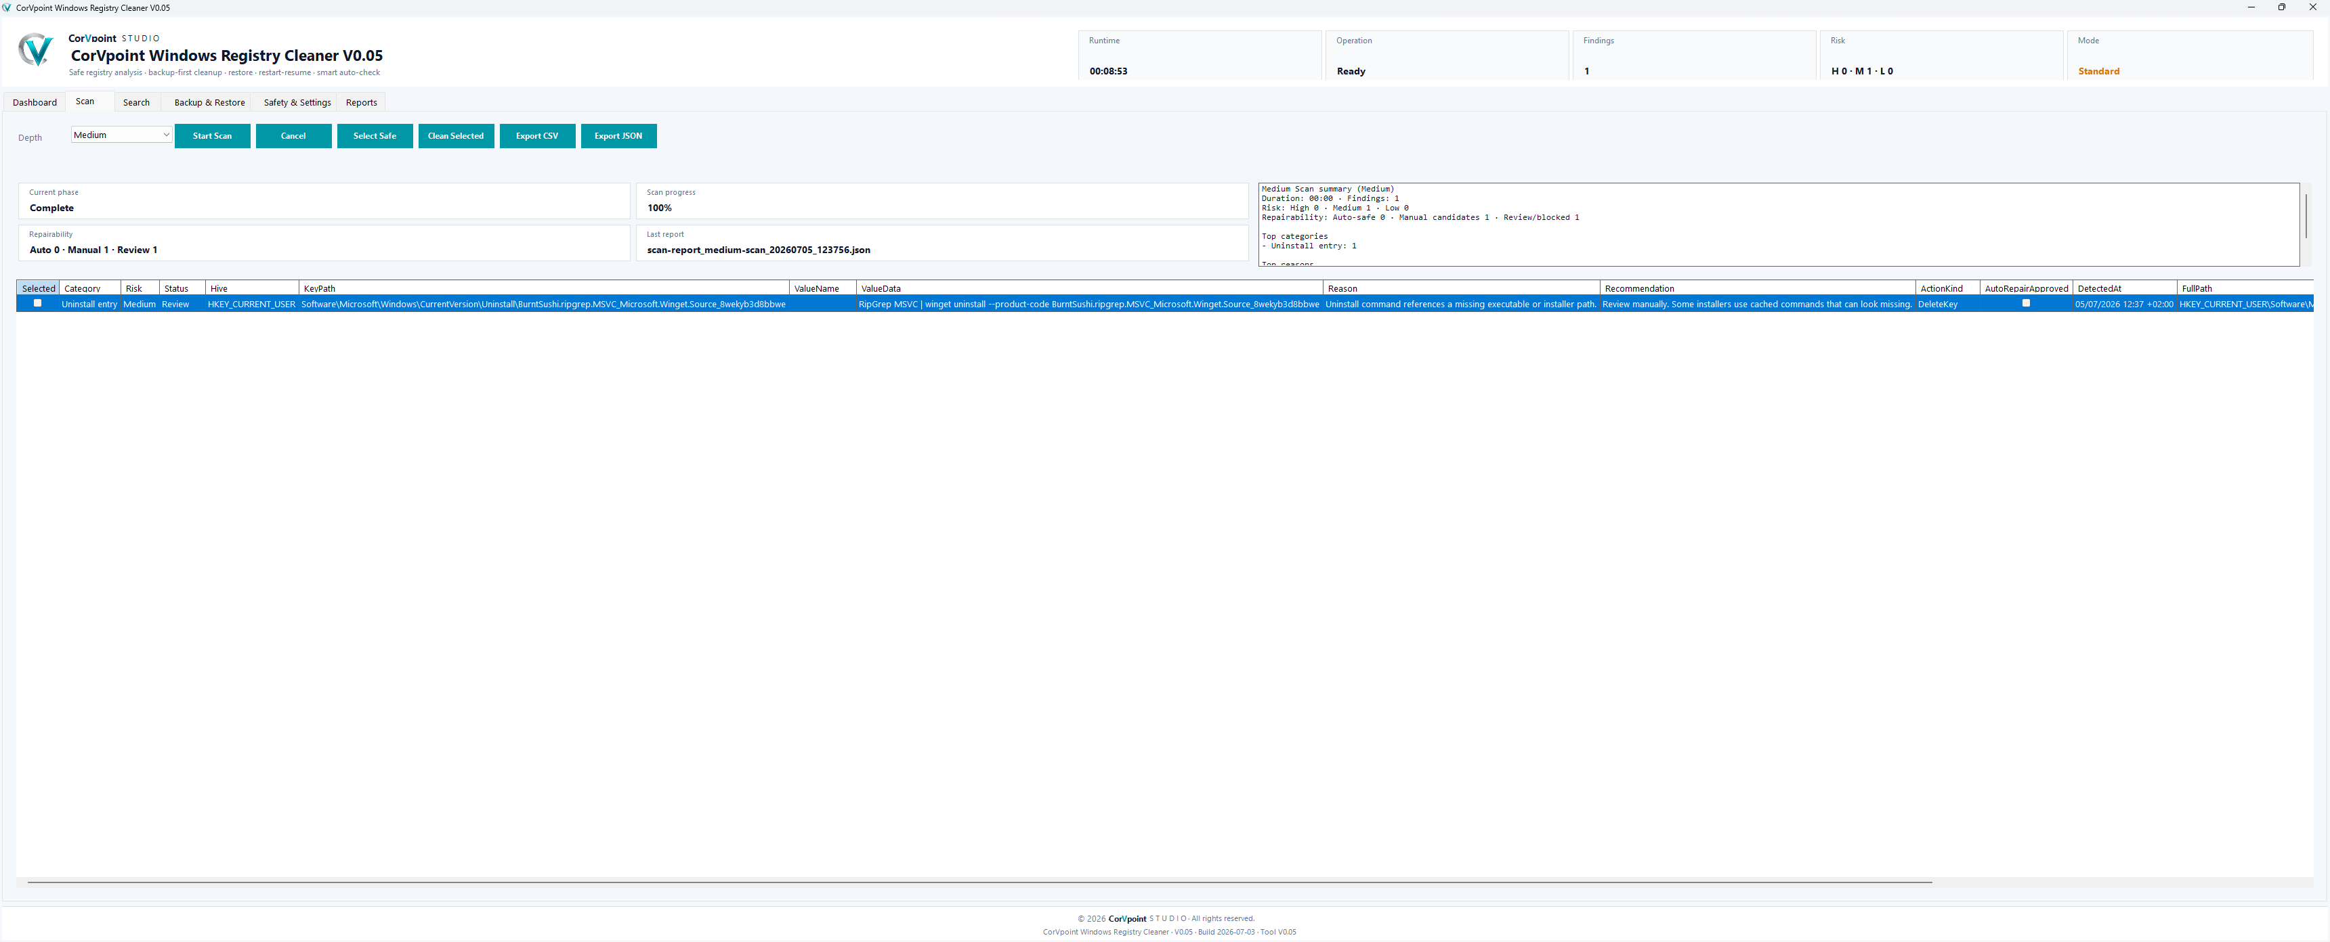Close the CorVpoint Registry Cleaner window
The image size is (2330, 942).
[2313, 7]
